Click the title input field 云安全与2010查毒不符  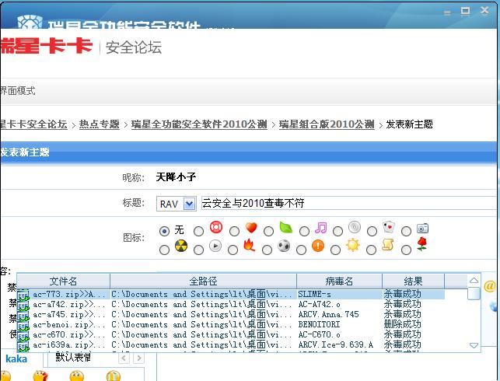(x=348, y=203)
